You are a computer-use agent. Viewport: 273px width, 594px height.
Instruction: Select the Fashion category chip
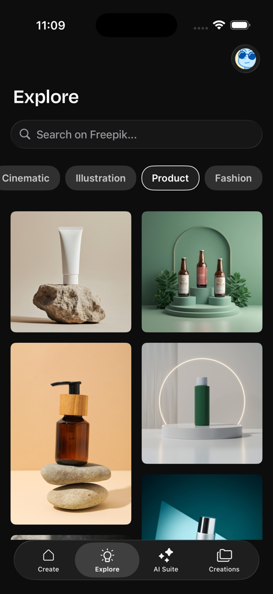coord(233,178)
